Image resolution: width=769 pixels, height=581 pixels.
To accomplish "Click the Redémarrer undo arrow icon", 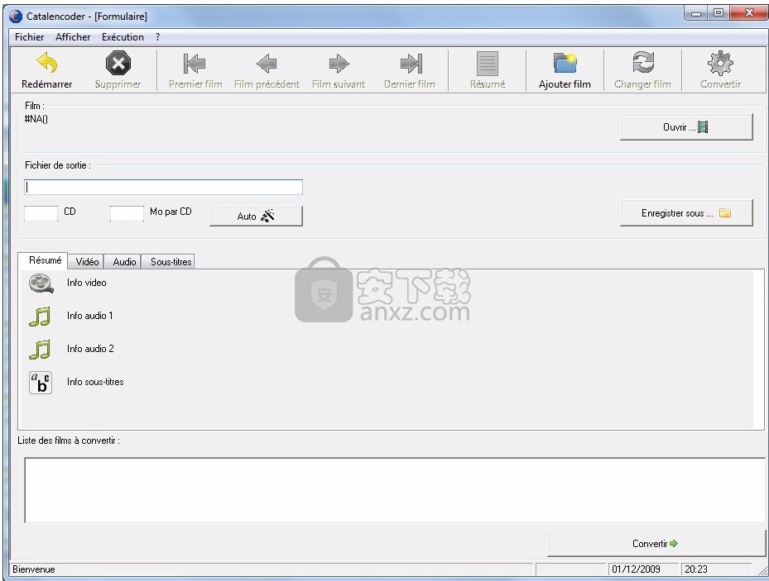I will click(47, 63).
